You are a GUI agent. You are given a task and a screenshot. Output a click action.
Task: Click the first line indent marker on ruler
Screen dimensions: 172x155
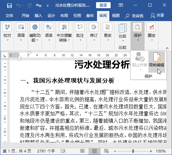pyautogui.click(x=29, y=53)
